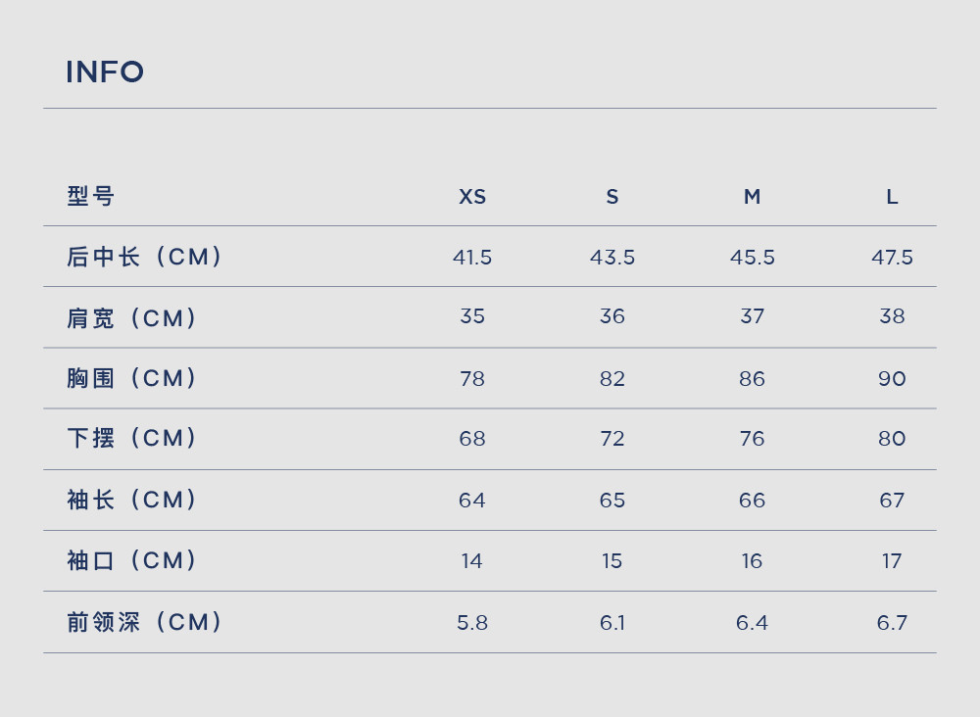
Task: Click the 袖口 (CM) row label
Action: coord(132,560)
